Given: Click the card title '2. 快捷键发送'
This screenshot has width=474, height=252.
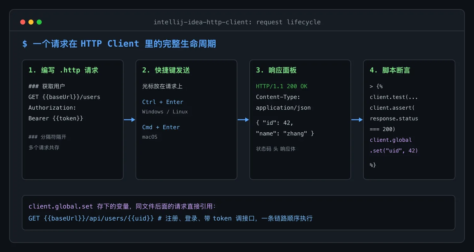Looking at the screenshot, I should [166, 70].
